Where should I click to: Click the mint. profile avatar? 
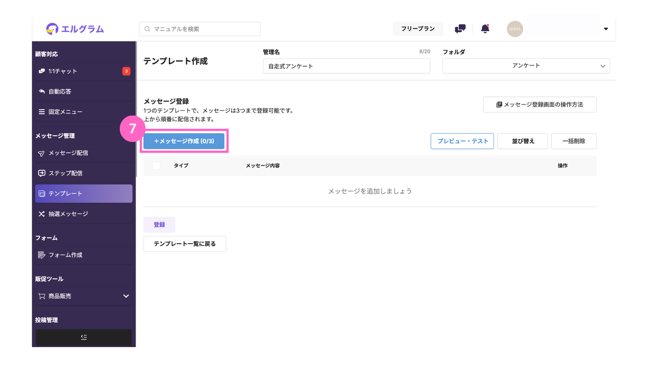coord(515,29)
